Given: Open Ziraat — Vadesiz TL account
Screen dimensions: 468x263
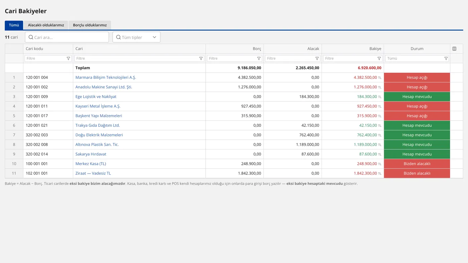Looking at the screenshot, I should [93, 174].
